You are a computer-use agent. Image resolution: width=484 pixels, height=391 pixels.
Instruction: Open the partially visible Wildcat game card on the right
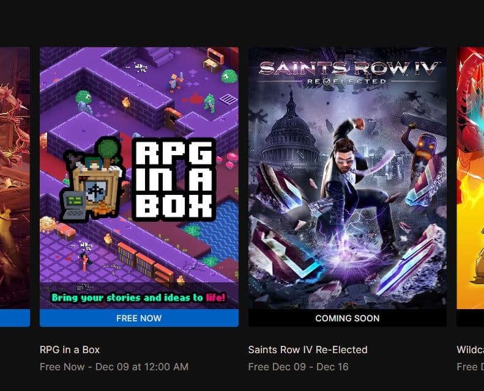[470, 178]
